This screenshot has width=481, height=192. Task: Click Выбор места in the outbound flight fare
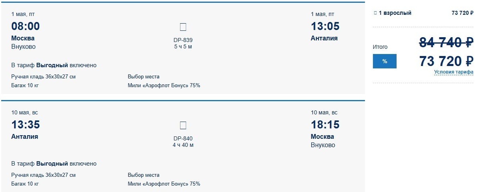pyautogui.click(x=143, y=77)
